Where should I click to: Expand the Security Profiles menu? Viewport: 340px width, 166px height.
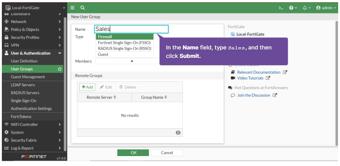33,37
